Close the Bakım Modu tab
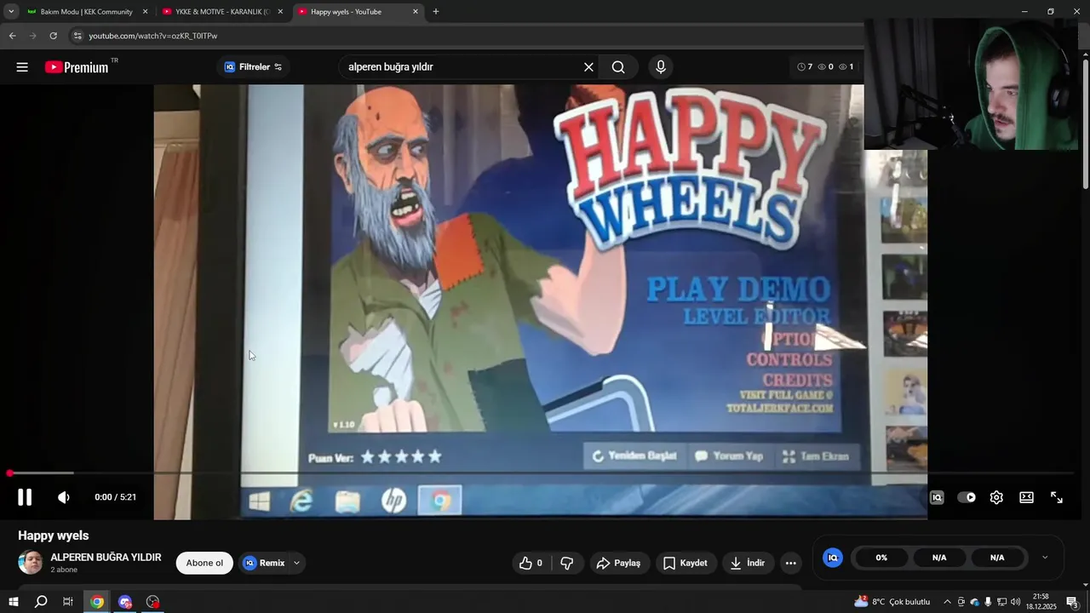This screenshot has height=613, width=1090. 145,12
